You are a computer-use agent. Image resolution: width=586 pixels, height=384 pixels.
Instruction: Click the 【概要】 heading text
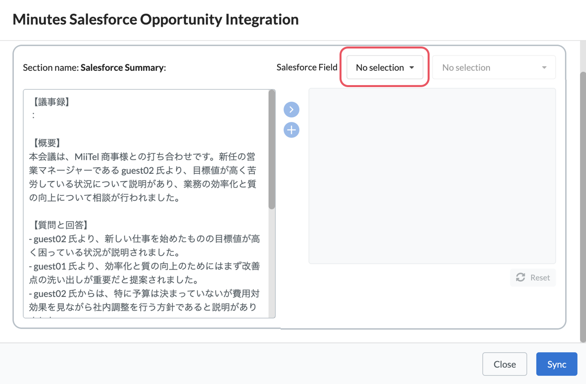(47, 143)
